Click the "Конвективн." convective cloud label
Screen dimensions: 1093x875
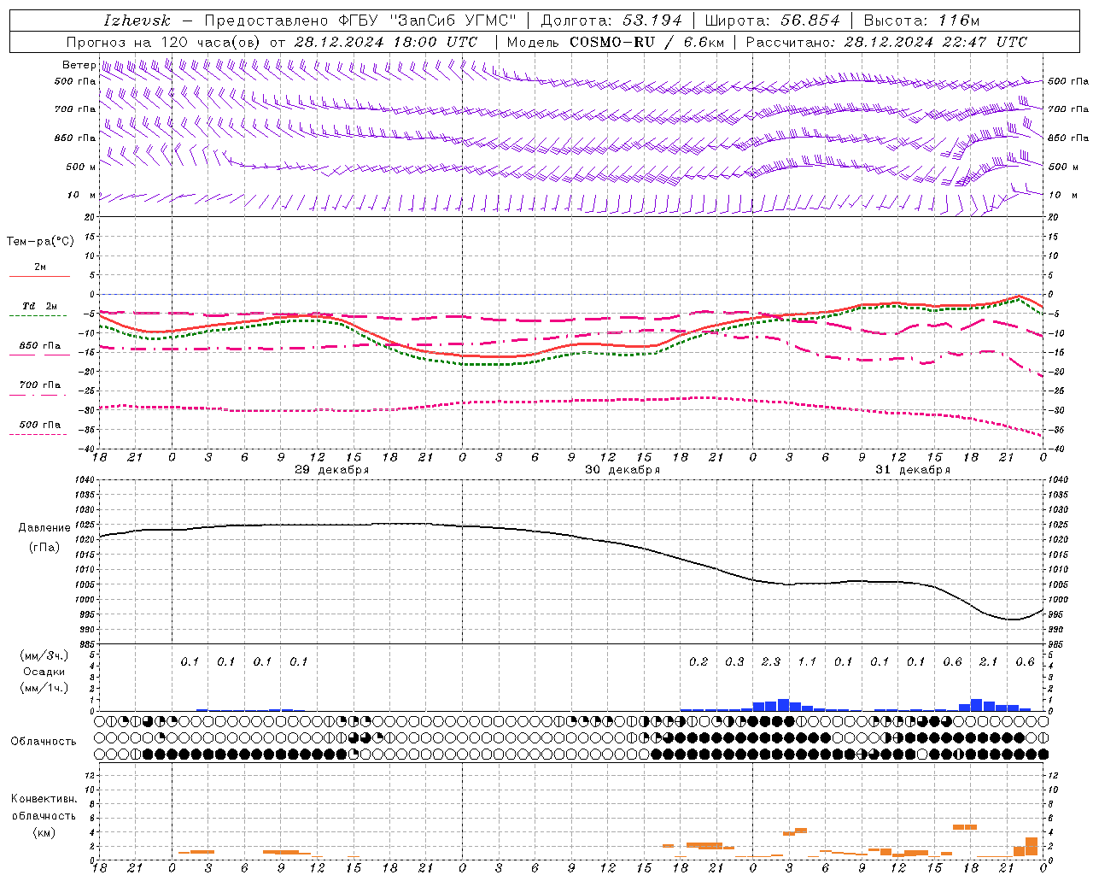[44, 799]
